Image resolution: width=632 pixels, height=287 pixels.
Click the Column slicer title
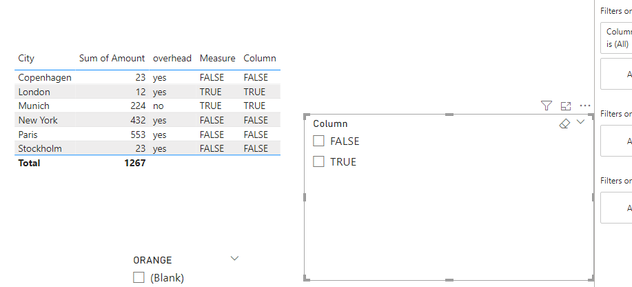tap(330, 123)
